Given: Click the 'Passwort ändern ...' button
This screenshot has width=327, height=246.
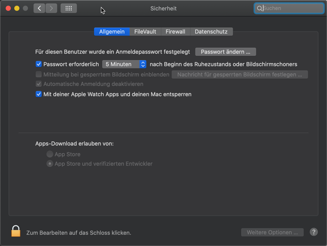Looking at the screenshot, I should [226, 52].
